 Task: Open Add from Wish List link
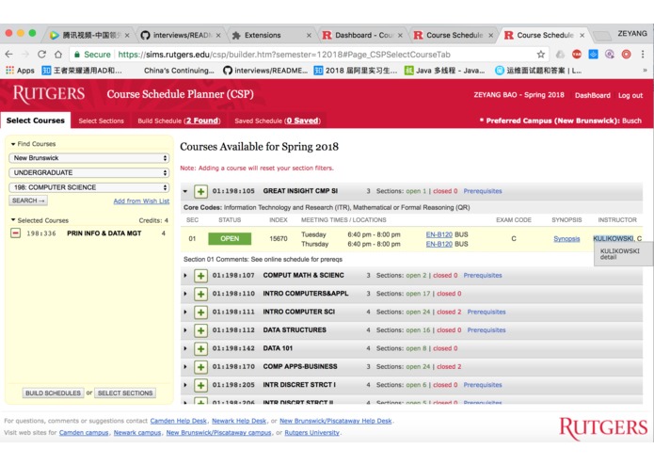pyautogui.click(x=141, y=201)
